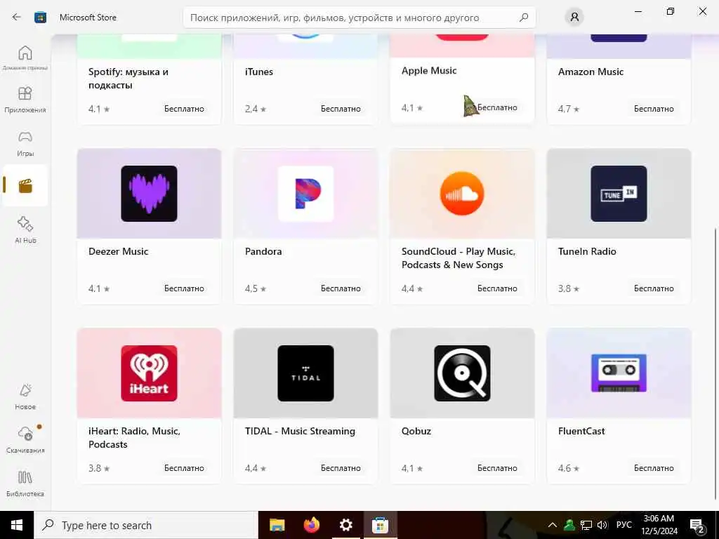Open the 'Deezer Music' title text

(118, 252)
